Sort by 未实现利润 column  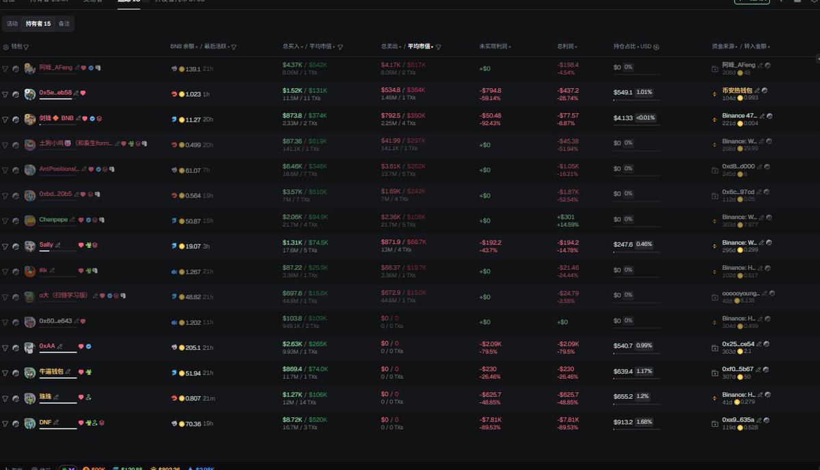click(x=495, y=46)
